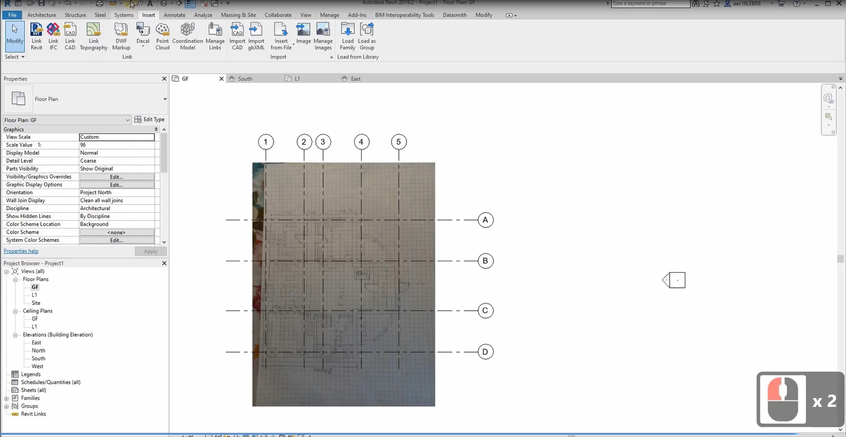
Task: Switch to the East view tab
Action: (x=356, y=78)
